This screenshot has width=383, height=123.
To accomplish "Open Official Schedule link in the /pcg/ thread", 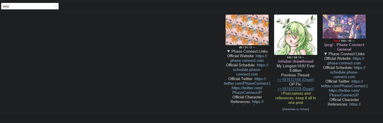I will click(x=344, y=72).
